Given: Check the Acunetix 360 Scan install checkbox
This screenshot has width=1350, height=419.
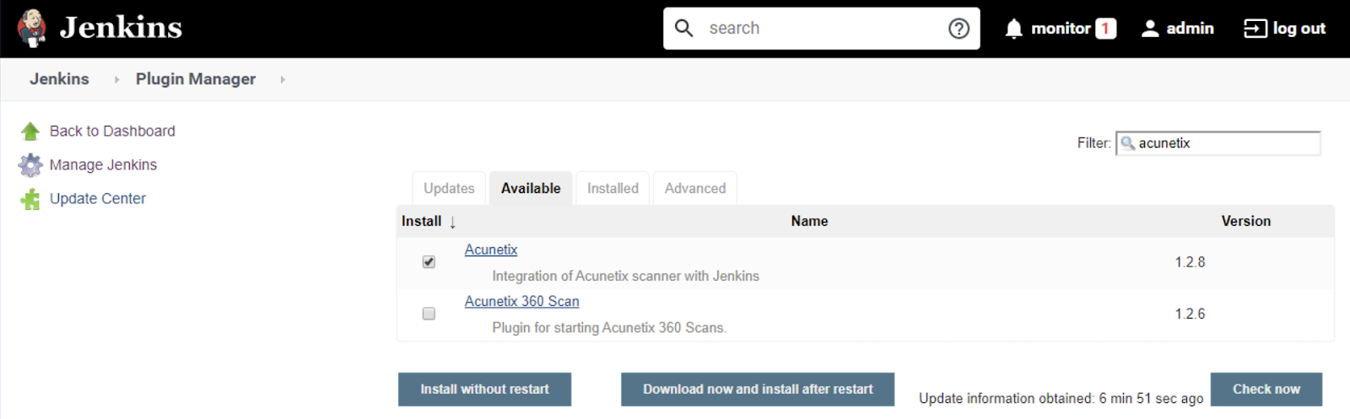Looking at the screenshot, I should (x=429, y=314).
